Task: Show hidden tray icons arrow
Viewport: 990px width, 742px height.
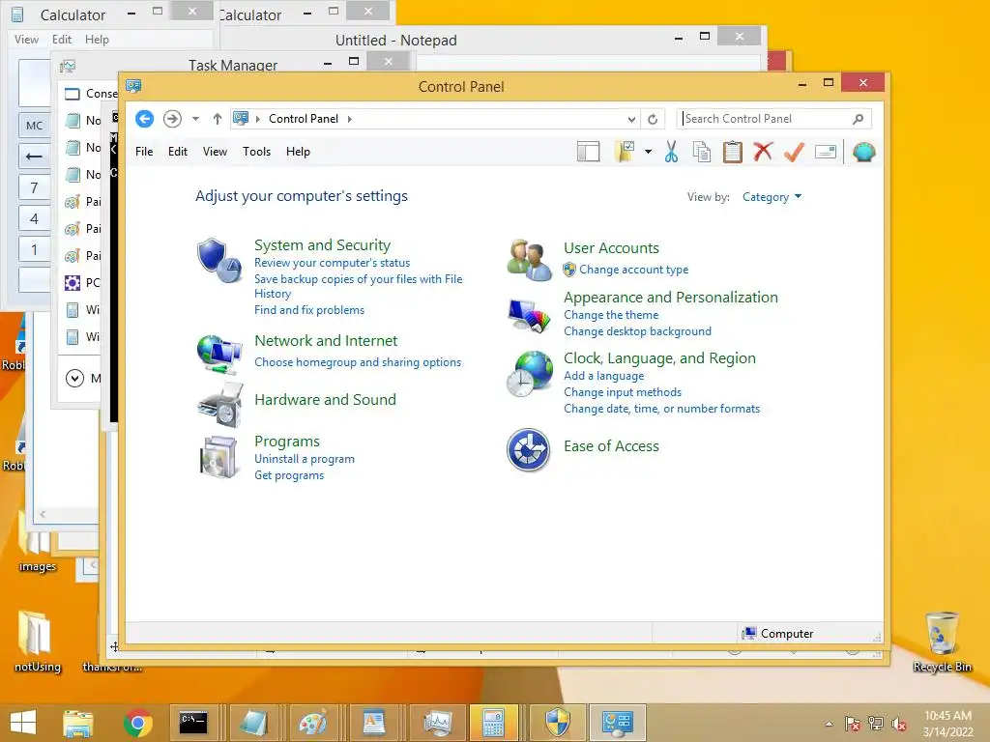Action: click(x=829, y=724)
